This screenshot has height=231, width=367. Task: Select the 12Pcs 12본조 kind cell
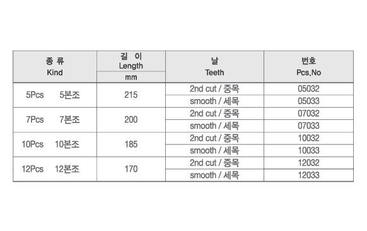pos(55,169)
